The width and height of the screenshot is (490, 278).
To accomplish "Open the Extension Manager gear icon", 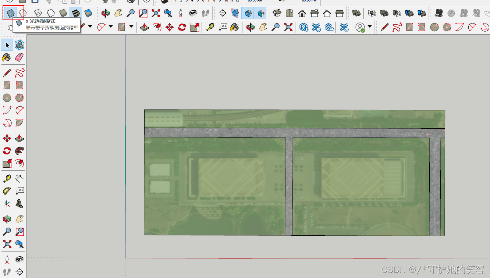I will [344, 27].
